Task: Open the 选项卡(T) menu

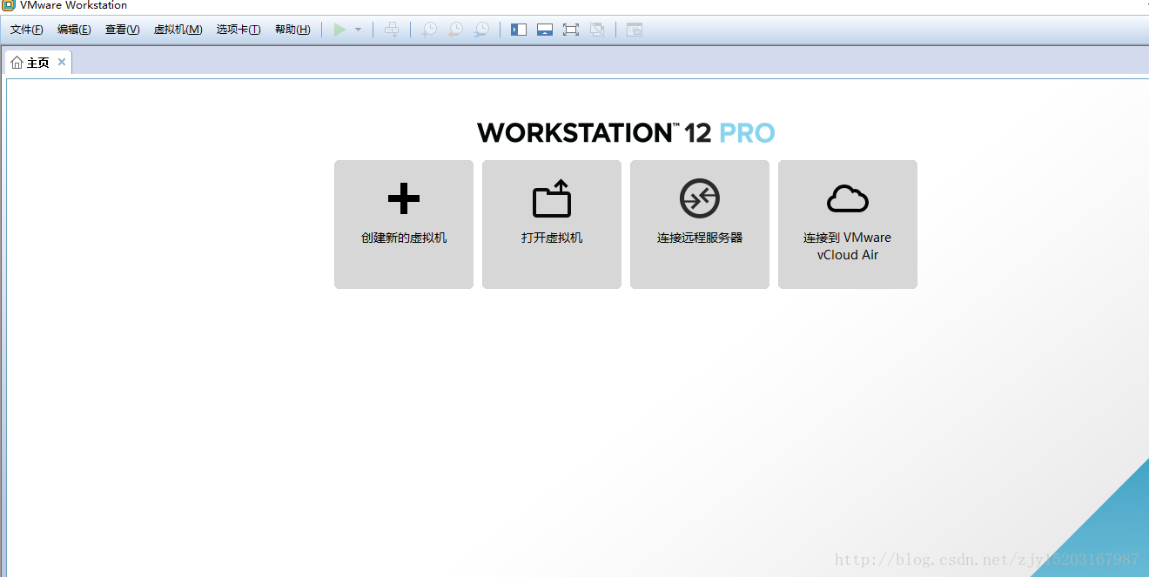Action: pyautogui.click(x=239, y=30)
